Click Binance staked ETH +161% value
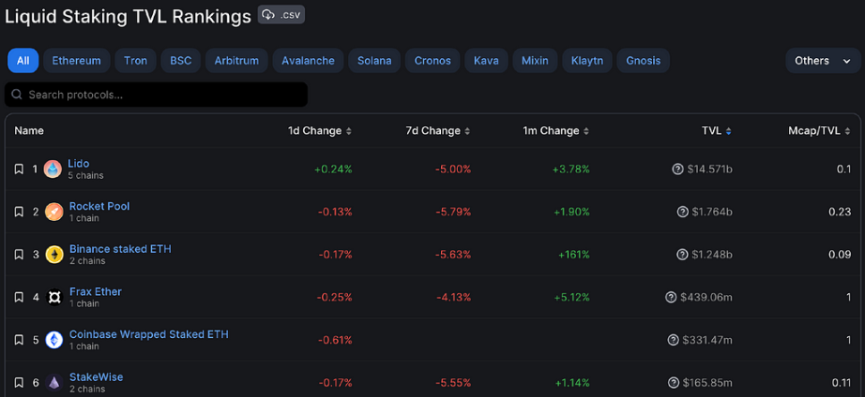865x397 pixels. (x=574, y=255)
